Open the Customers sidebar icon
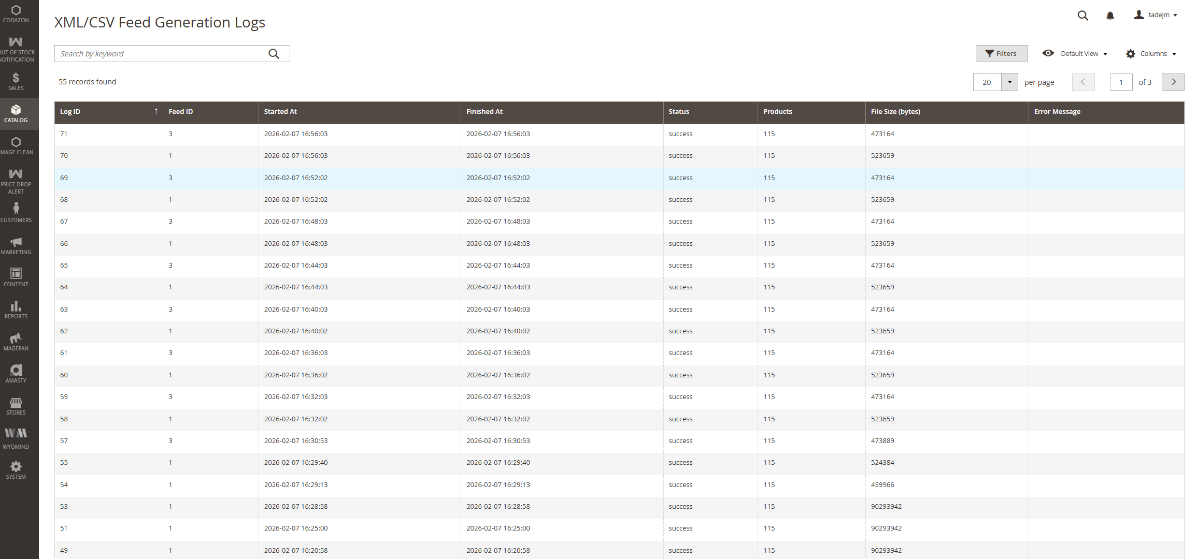1197x559 pixels. (x=16, y=213)
